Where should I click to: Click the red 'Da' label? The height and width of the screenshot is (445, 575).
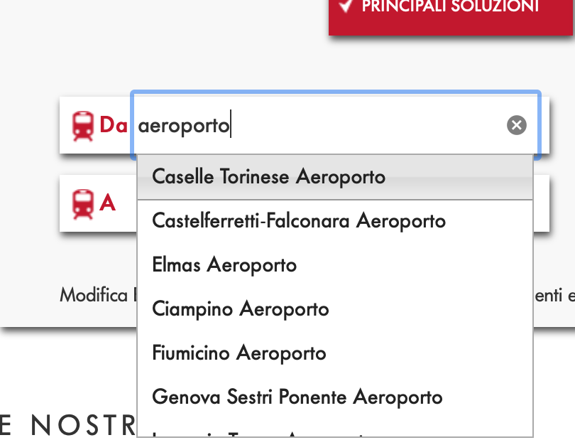point(113,126)
